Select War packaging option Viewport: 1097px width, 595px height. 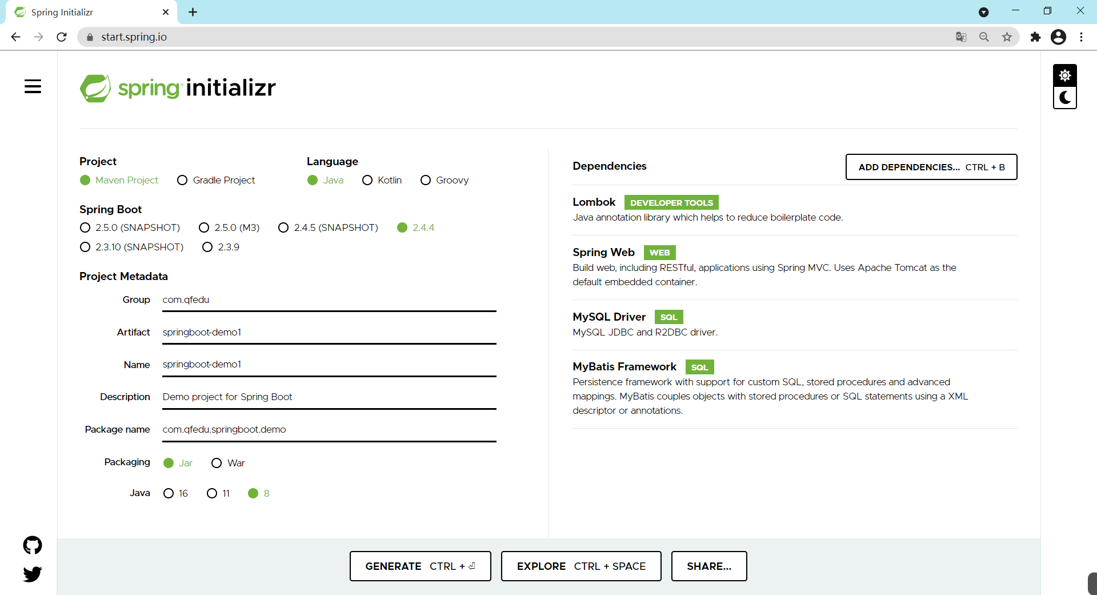pyautogui.click(x=217, y=463)
